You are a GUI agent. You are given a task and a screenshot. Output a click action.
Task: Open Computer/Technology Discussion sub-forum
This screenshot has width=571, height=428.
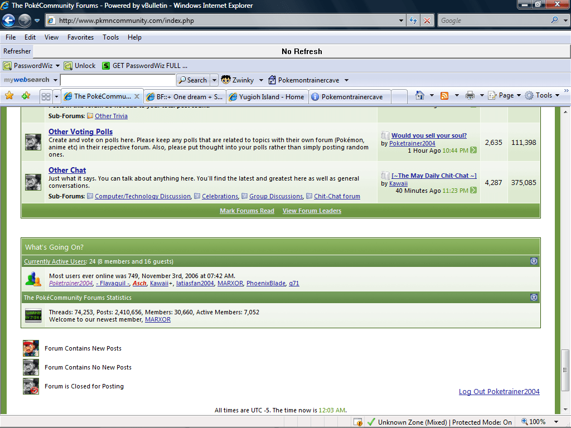[x=143, y=196]
